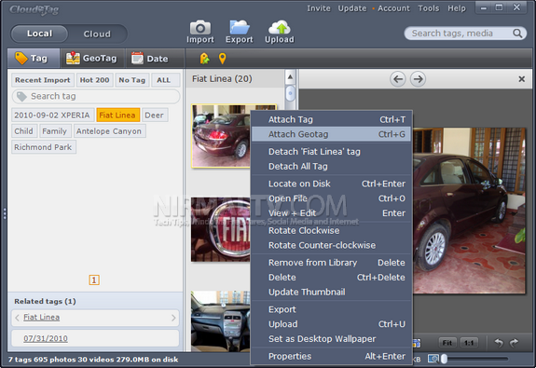Open the Date tab
The height and width of the screenshot is (368, 536).
(155, 59)
